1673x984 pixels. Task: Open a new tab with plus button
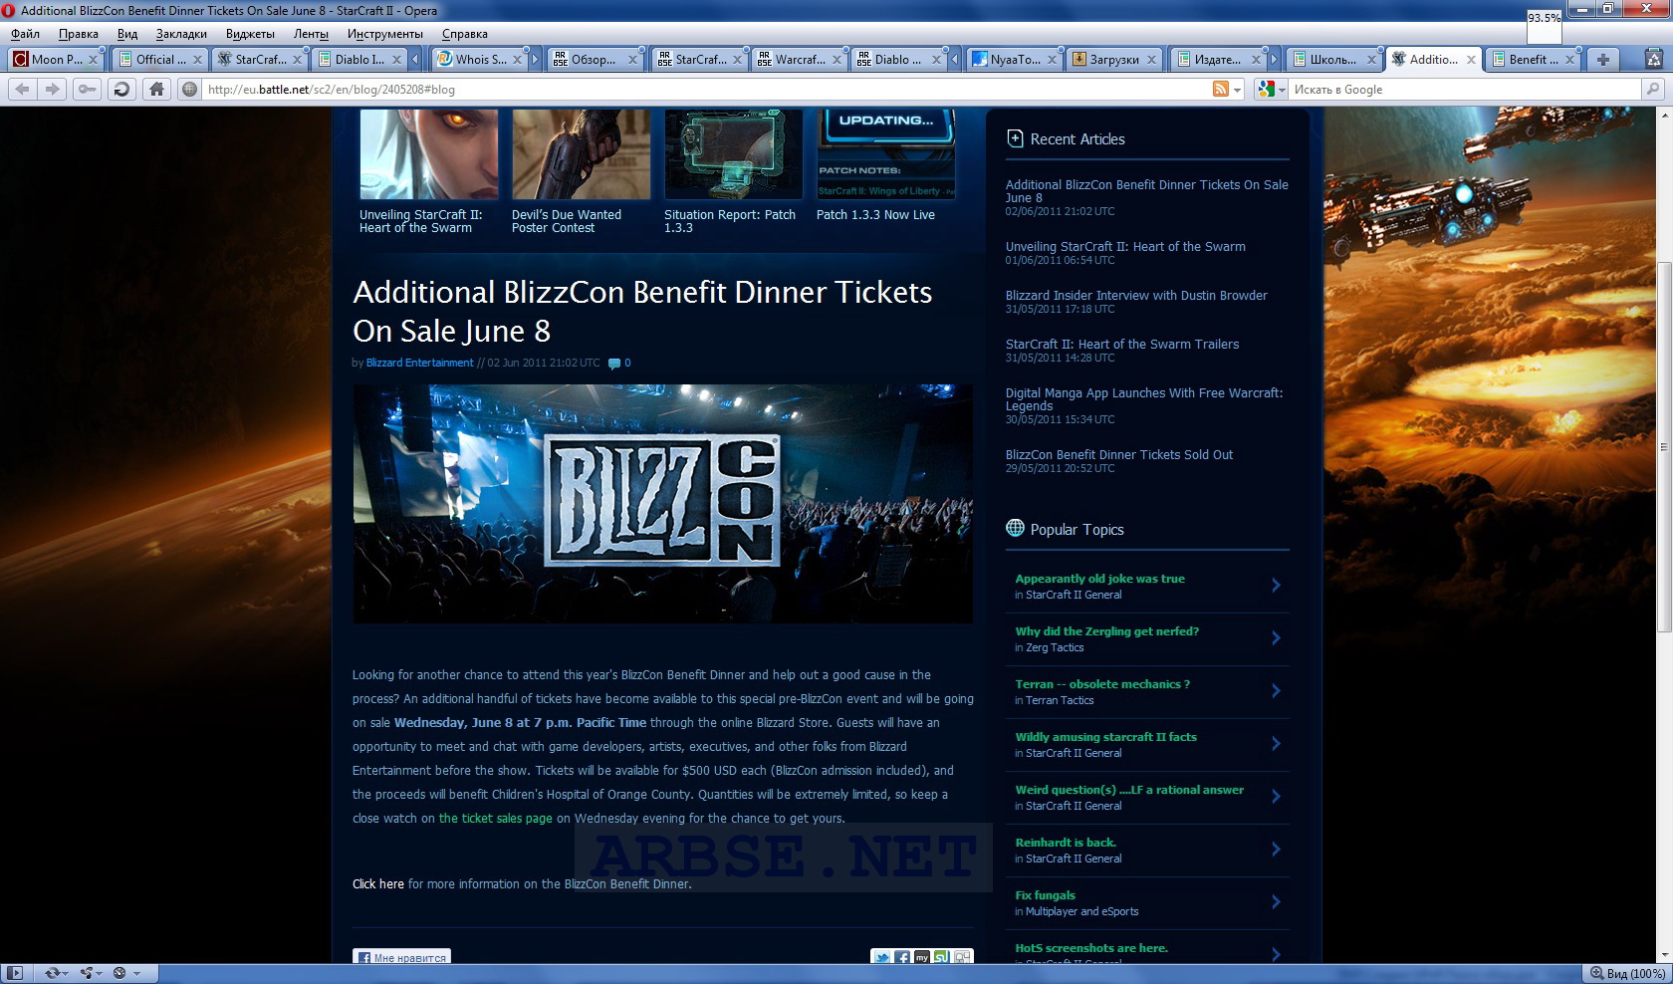pos(1603,59)
